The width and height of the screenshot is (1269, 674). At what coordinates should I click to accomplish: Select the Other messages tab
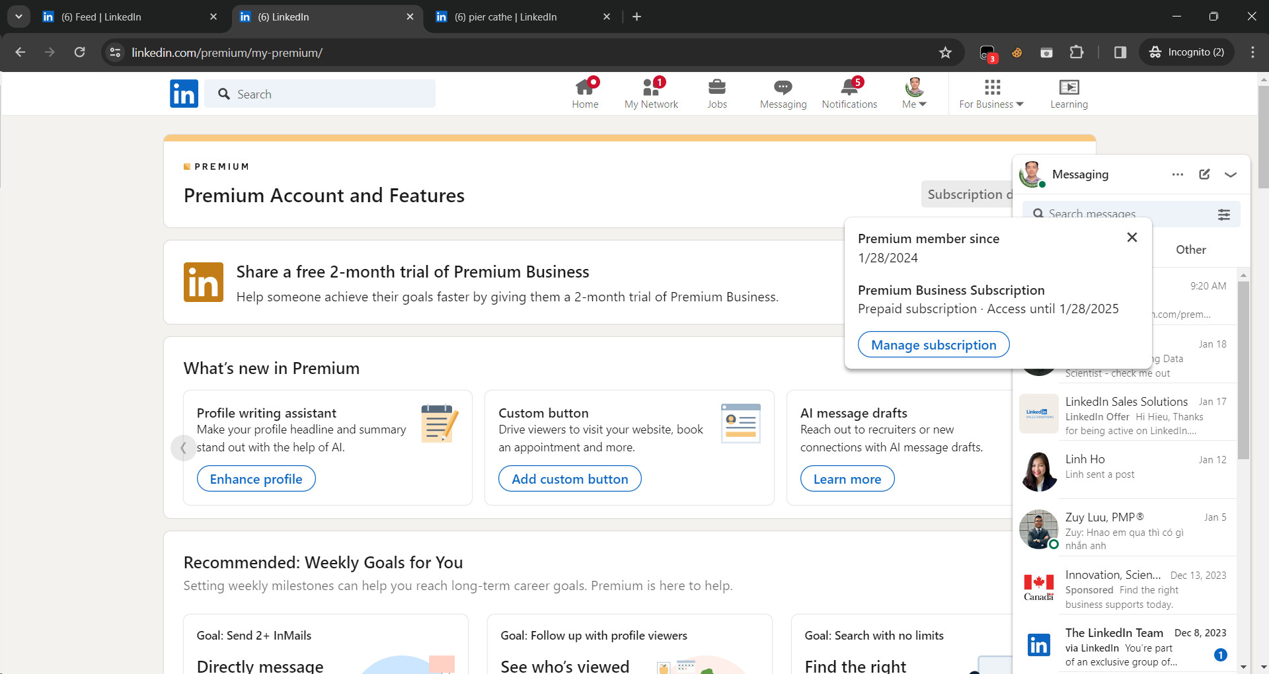click(1190, 250)
